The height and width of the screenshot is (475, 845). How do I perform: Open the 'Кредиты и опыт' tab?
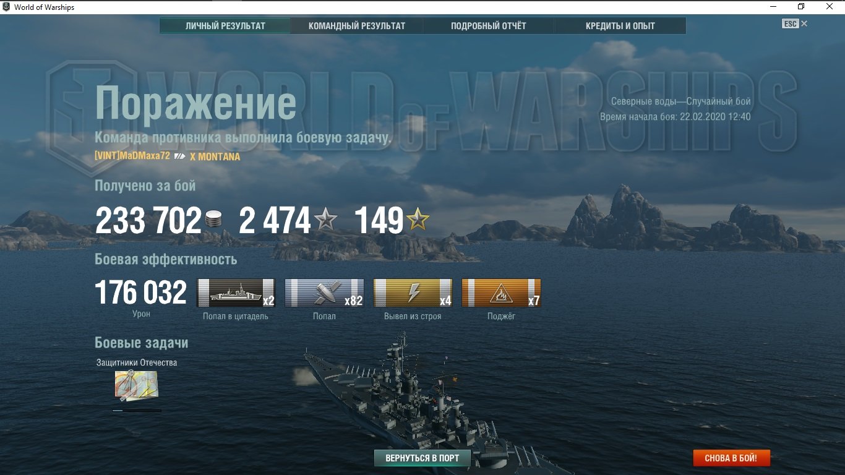(x=620, y=26)
